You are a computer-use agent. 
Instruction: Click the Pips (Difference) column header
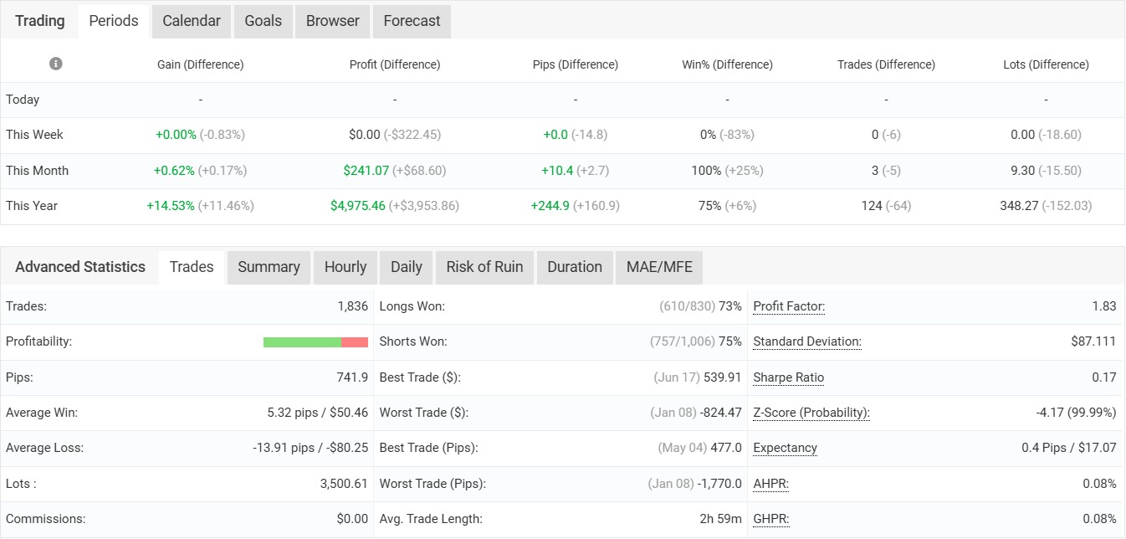(576, 64)
